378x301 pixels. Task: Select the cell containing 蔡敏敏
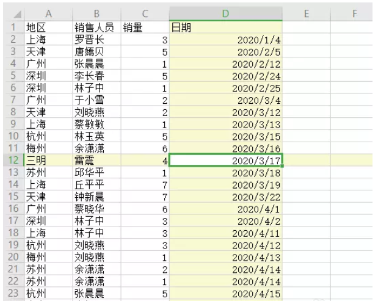96,124
